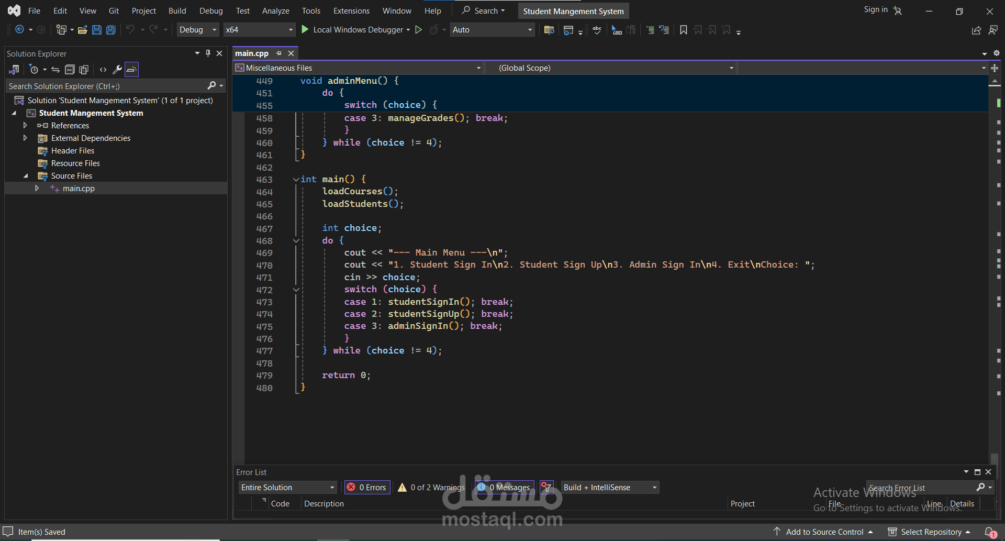Select the main.cpp editor tab
The image size is (1005, 541).
(x=252, y=53)
